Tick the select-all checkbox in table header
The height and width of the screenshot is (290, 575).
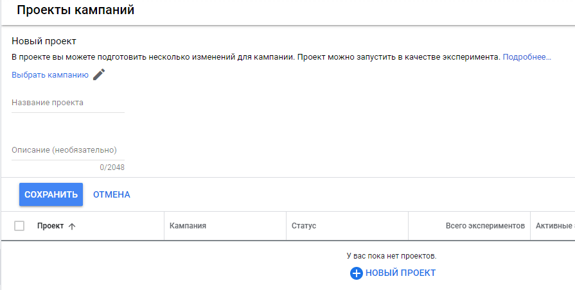click(x=19, y=226)
